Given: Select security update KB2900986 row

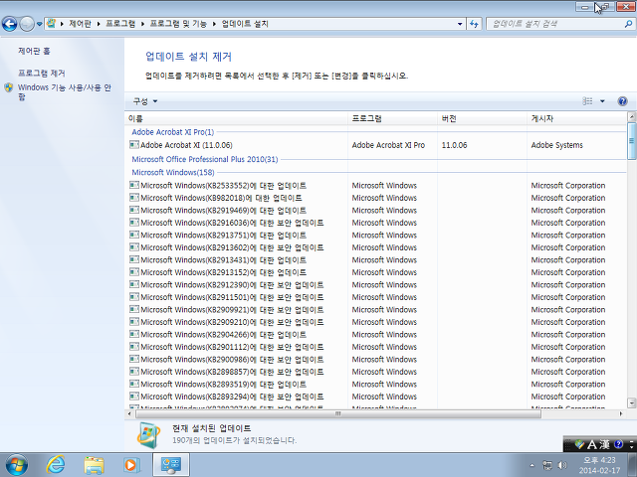Looking at the screenshot, I should point(376,359).
